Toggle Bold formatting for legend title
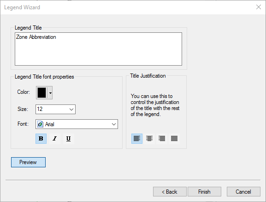 click(41, 139)
